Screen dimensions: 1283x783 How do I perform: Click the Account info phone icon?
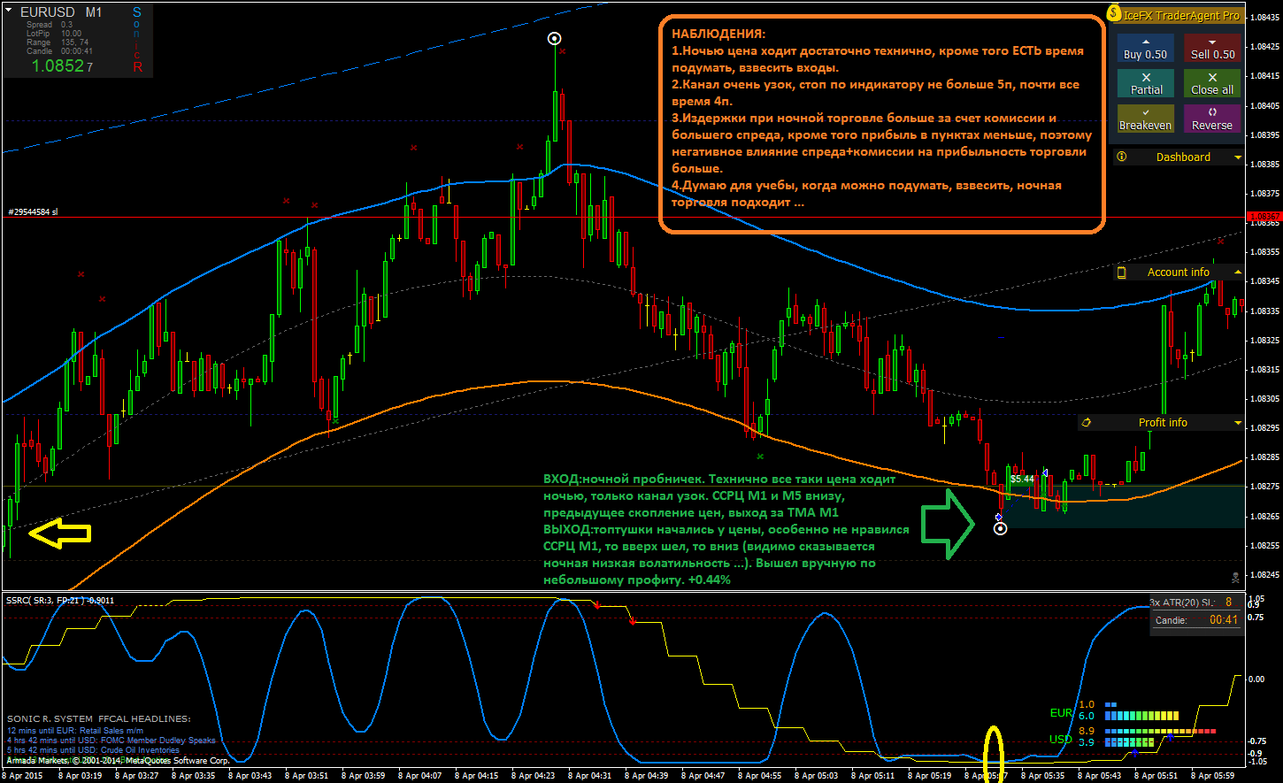click(x=1122, y=273)
